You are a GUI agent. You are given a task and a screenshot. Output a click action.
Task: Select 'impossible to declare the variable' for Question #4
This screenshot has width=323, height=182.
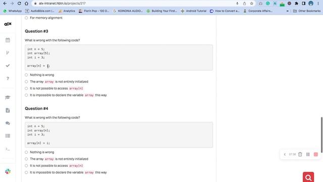pyautogui.click(x=26, y=172)
